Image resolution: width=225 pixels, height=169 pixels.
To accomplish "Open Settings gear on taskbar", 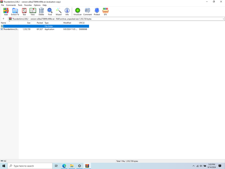I will click(x=80, y=166).
